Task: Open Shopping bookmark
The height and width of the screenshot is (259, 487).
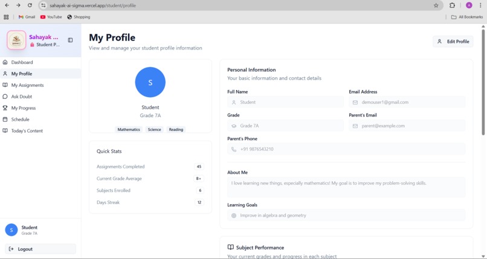Action: 79,17
